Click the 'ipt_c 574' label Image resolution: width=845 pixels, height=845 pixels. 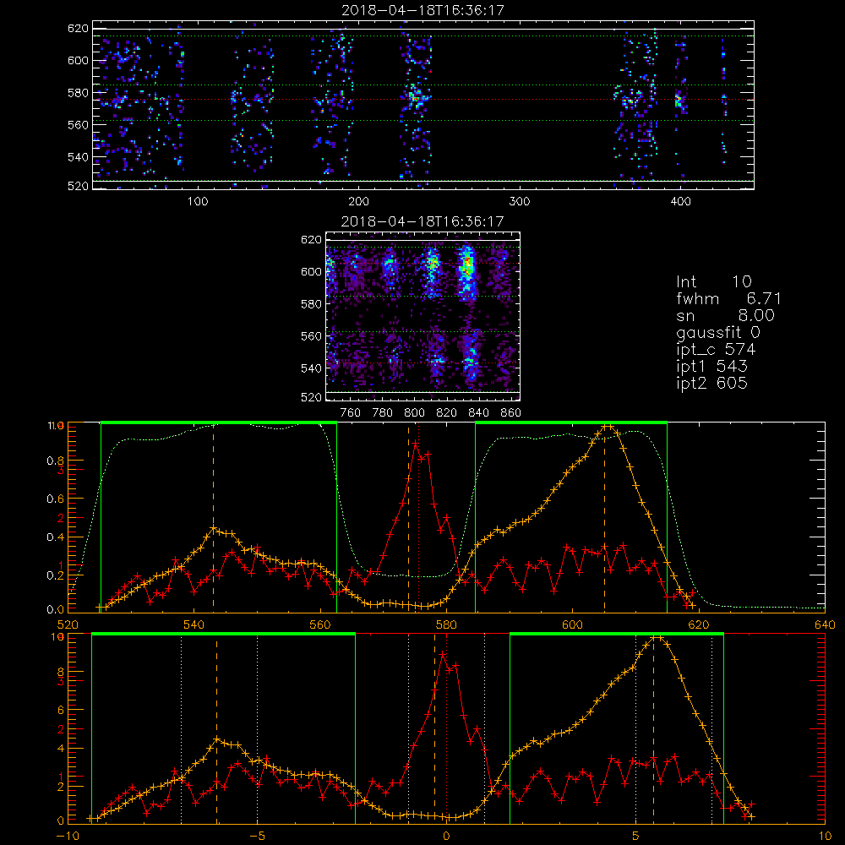pyautogui.click(x=716, y=350)
